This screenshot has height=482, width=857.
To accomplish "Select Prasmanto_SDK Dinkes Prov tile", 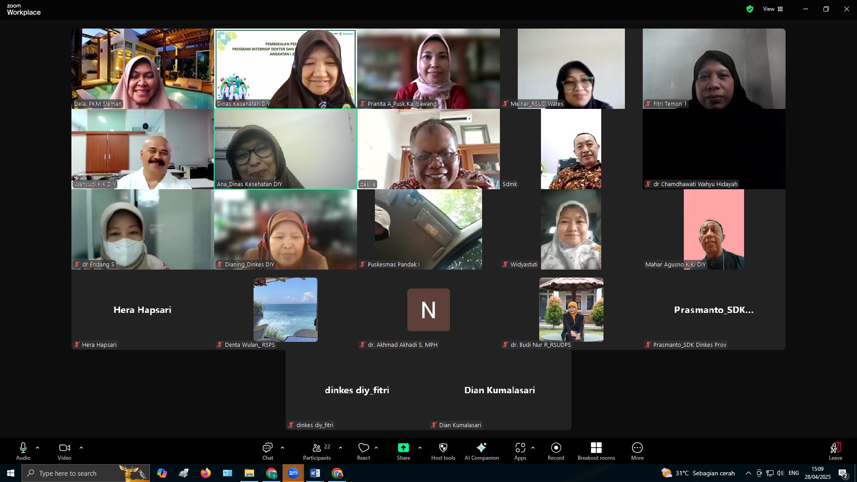I will (x=714, y=310).
